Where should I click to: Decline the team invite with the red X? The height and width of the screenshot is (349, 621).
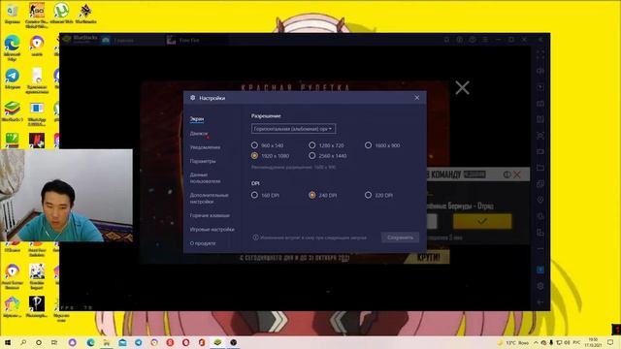(517, 174)
